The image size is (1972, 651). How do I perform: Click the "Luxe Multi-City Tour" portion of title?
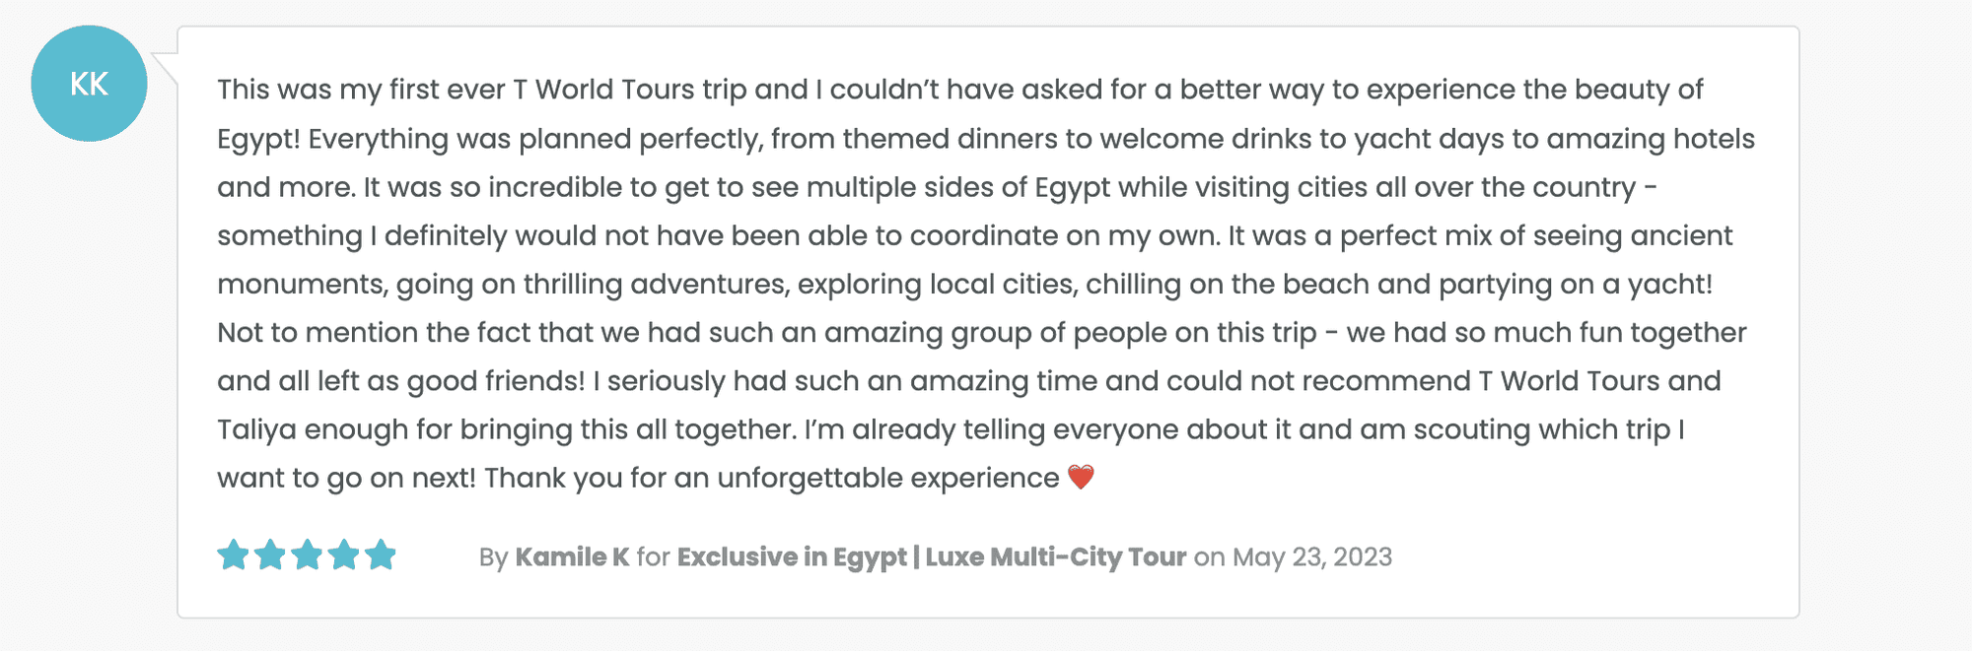click(1055, 557)
